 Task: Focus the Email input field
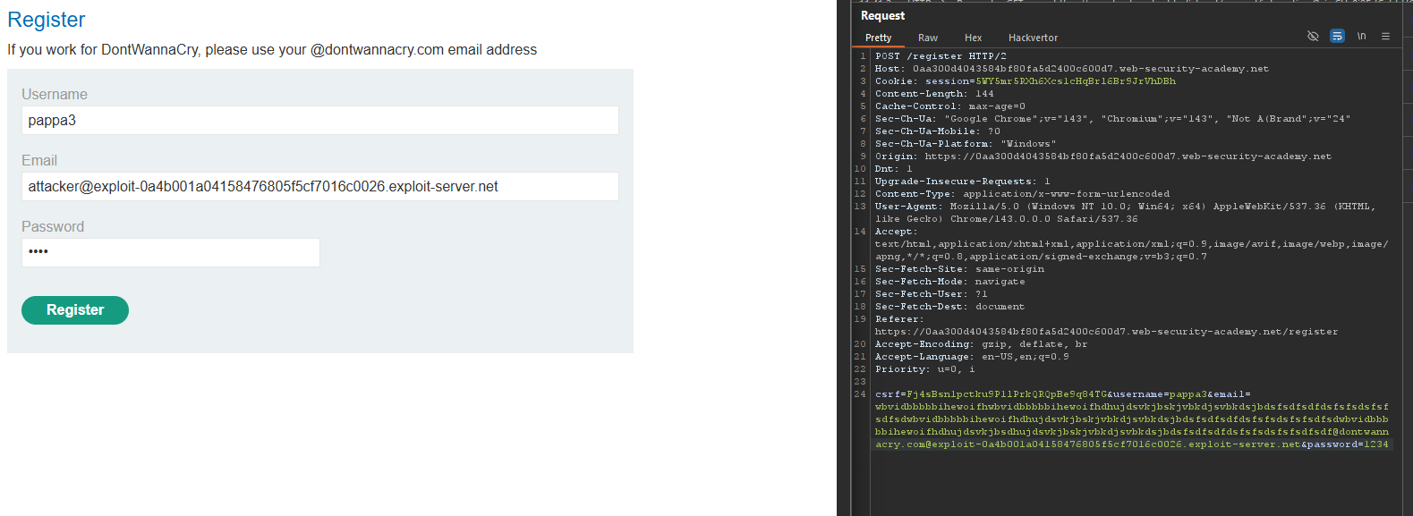point(320,187)
